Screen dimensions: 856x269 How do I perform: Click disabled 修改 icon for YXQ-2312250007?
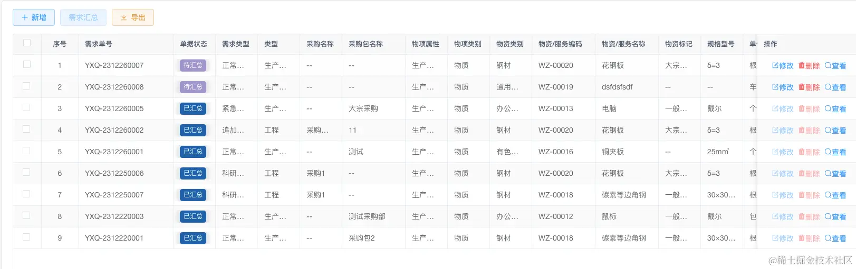(x=783, y=195)
